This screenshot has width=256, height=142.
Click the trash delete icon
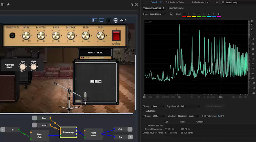point(2,5)
